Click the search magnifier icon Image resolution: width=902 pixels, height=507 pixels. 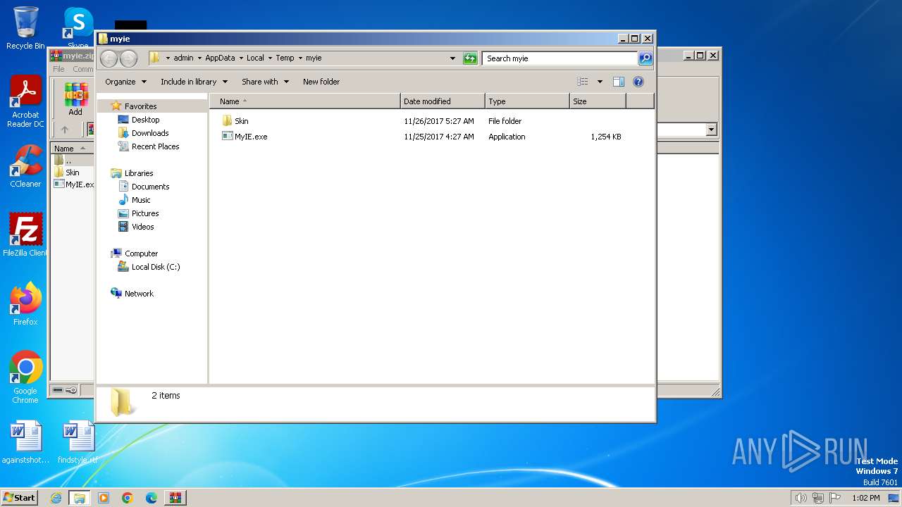click(645, 58)
